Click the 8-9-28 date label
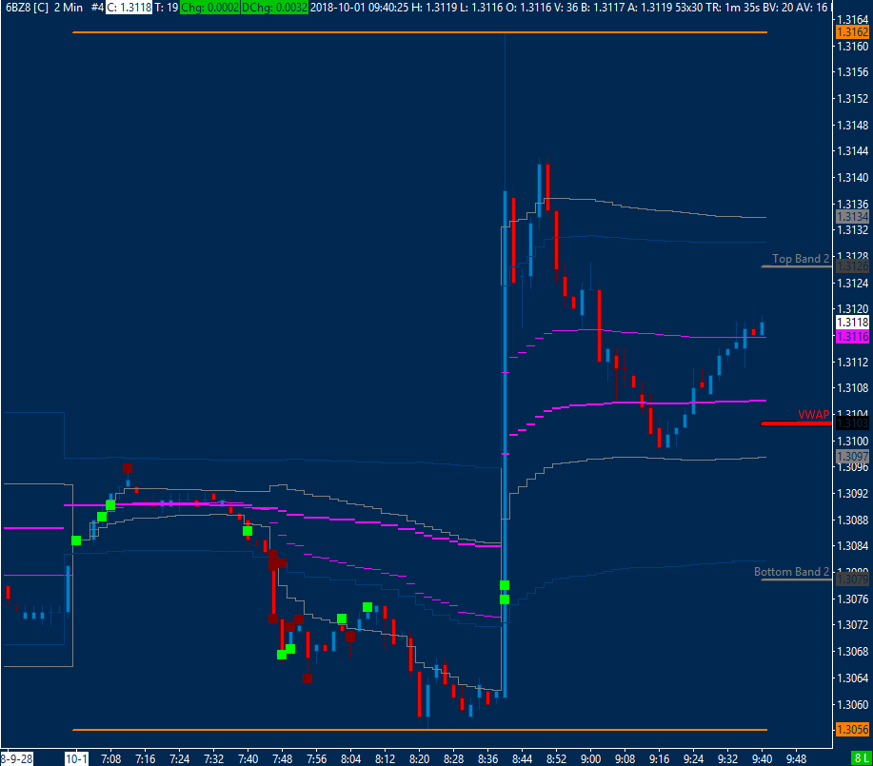Screen dimensions: 873x766 tap(17, 758)
